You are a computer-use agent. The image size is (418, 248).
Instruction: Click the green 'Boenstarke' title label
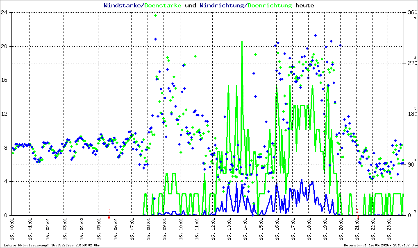[163, 5]
